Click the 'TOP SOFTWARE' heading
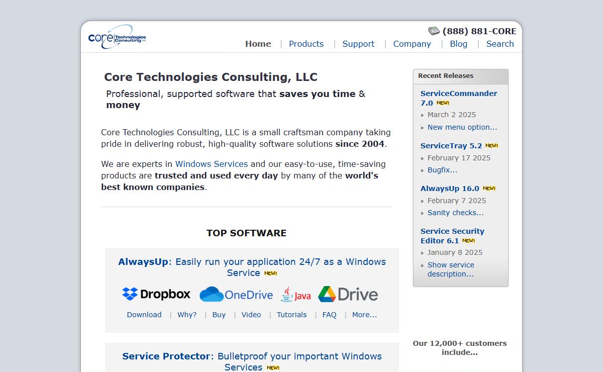 [x=246, y=233]
